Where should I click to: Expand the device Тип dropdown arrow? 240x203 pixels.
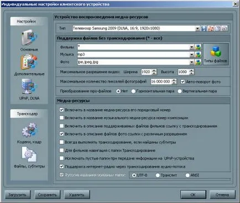pyautogui.click(x=197, y=29)
